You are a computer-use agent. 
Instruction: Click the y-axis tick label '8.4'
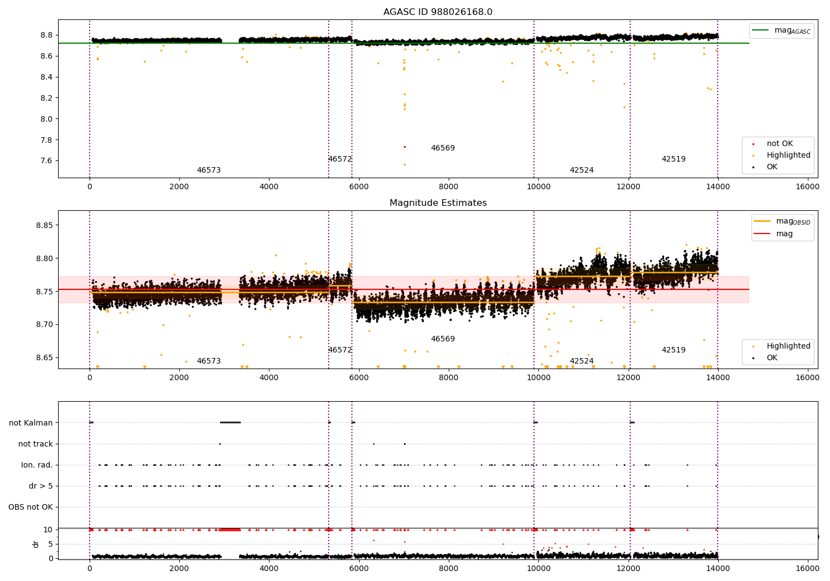(46, 77)
